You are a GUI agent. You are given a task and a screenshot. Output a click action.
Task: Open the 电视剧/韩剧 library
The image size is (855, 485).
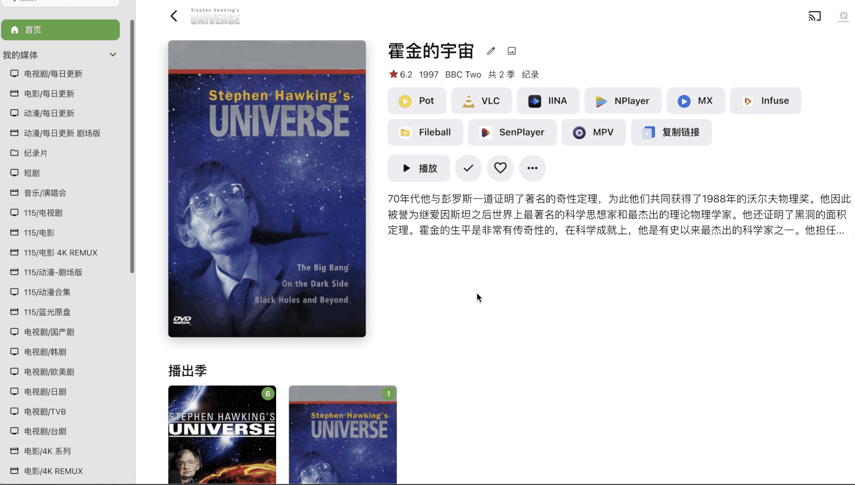pos(60,352)
